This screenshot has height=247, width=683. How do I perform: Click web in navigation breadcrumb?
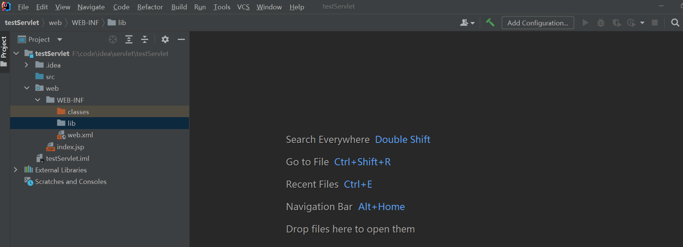(55, 23)
